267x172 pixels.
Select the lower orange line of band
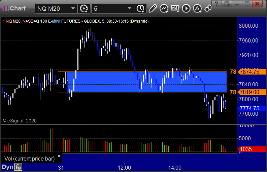click(x=142, y=92)
